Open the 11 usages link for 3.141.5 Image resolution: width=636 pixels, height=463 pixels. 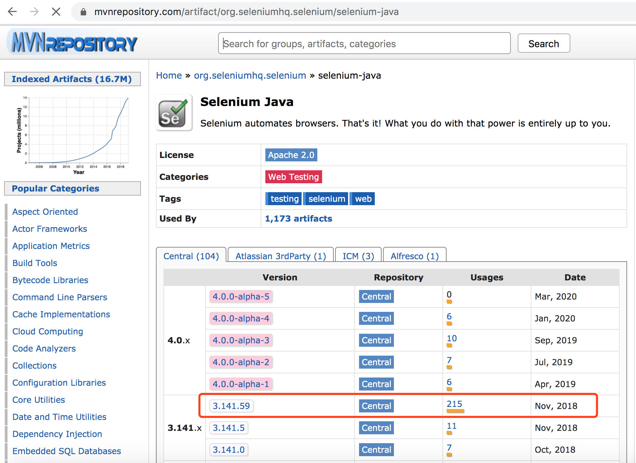click(452, 426)
